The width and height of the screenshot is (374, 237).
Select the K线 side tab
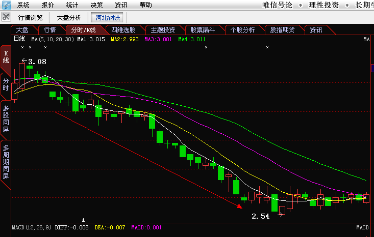(6, 57)
